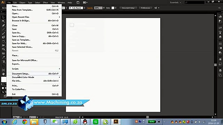Select the Hand tool
This screenshot has width=223, height=125.
tap(3, 74)
